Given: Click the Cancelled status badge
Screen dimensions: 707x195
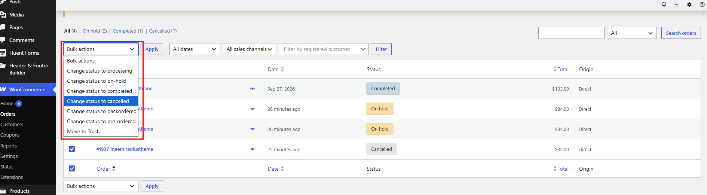Looking at the screenshot, I should coord(382,149).
